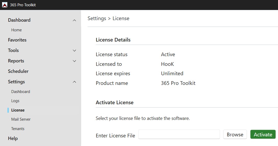
Task: Collapse the Dashboard section chevron
Action: coord(74,20)
